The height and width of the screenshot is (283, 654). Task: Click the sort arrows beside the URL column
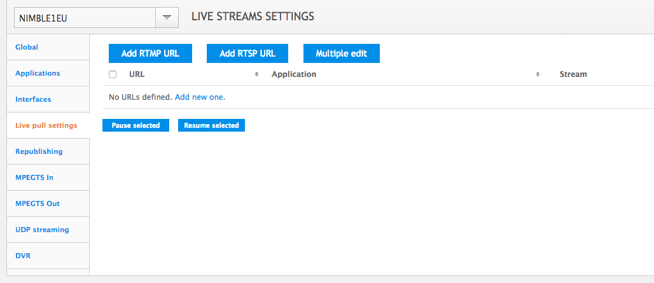point(256,74)
